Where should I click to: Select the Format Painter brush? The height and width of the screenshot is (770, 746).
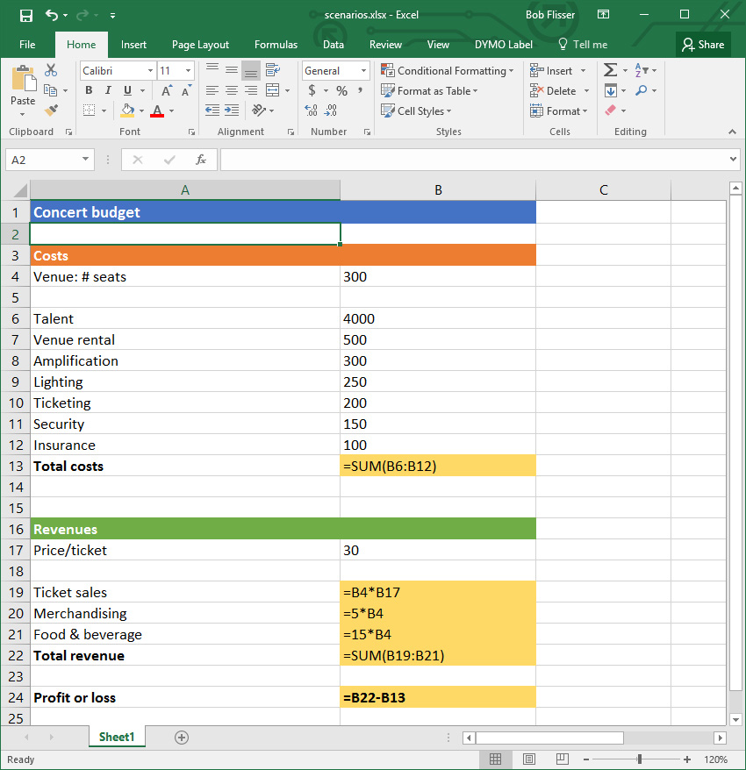pos(51,111)
